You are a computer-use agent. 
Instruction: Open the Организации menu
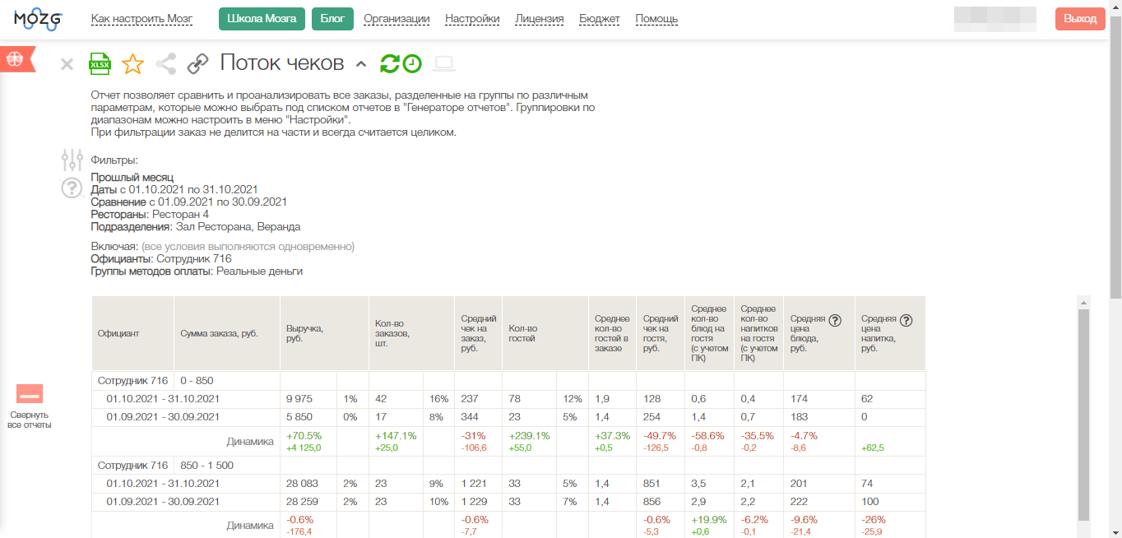pos(396,19)
